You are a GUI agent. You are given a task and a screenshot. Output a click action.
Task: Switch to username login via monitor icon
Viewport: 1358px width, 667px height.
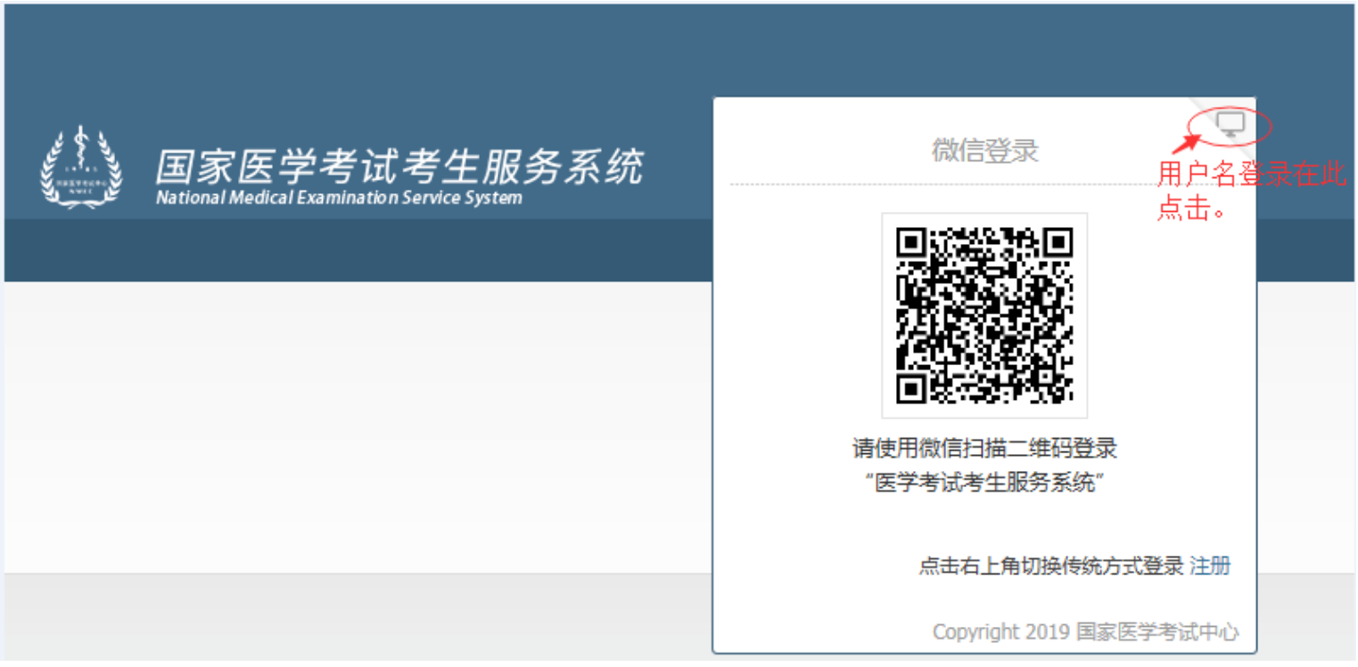click(1230, 124)
